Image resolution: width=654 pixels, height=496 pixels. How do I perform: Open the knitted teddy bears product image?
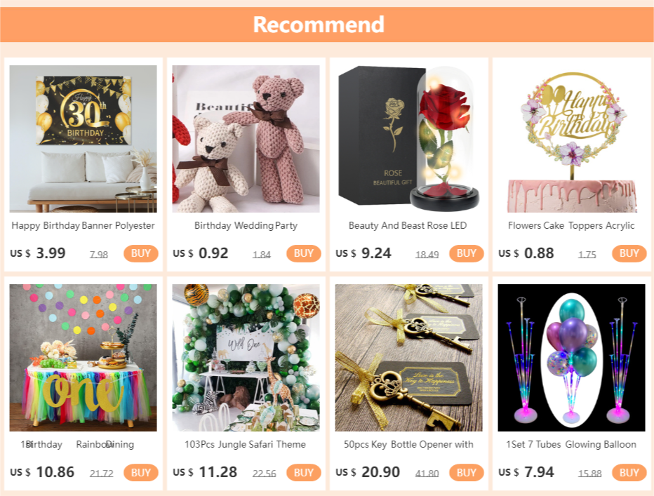point(246,138)
